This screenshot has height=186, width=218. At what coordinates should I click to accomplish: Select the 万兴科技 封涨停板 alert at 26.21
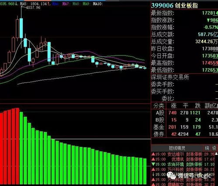pyautogui.click(x=183, y=169)
